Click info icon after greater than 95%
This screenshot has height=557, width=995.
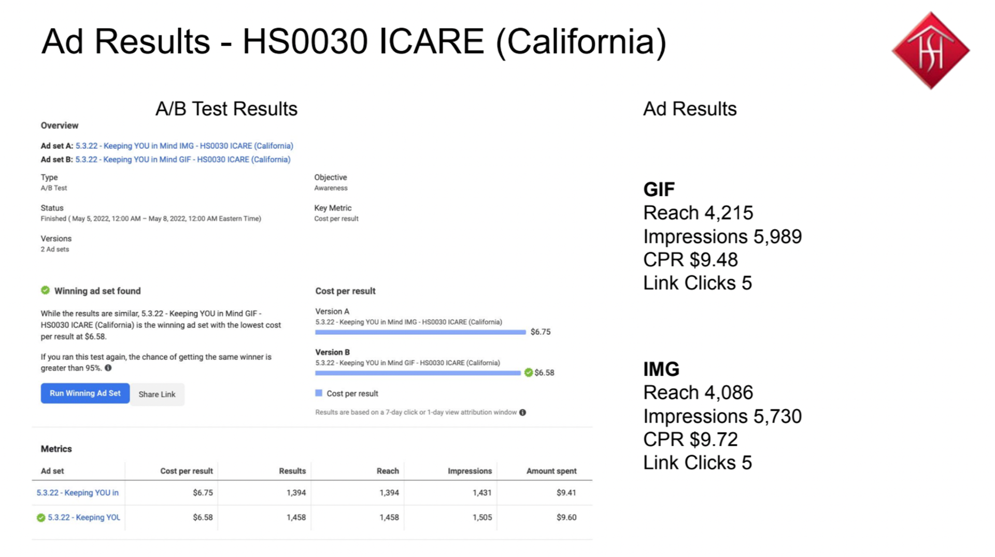(x=108, y=368)
